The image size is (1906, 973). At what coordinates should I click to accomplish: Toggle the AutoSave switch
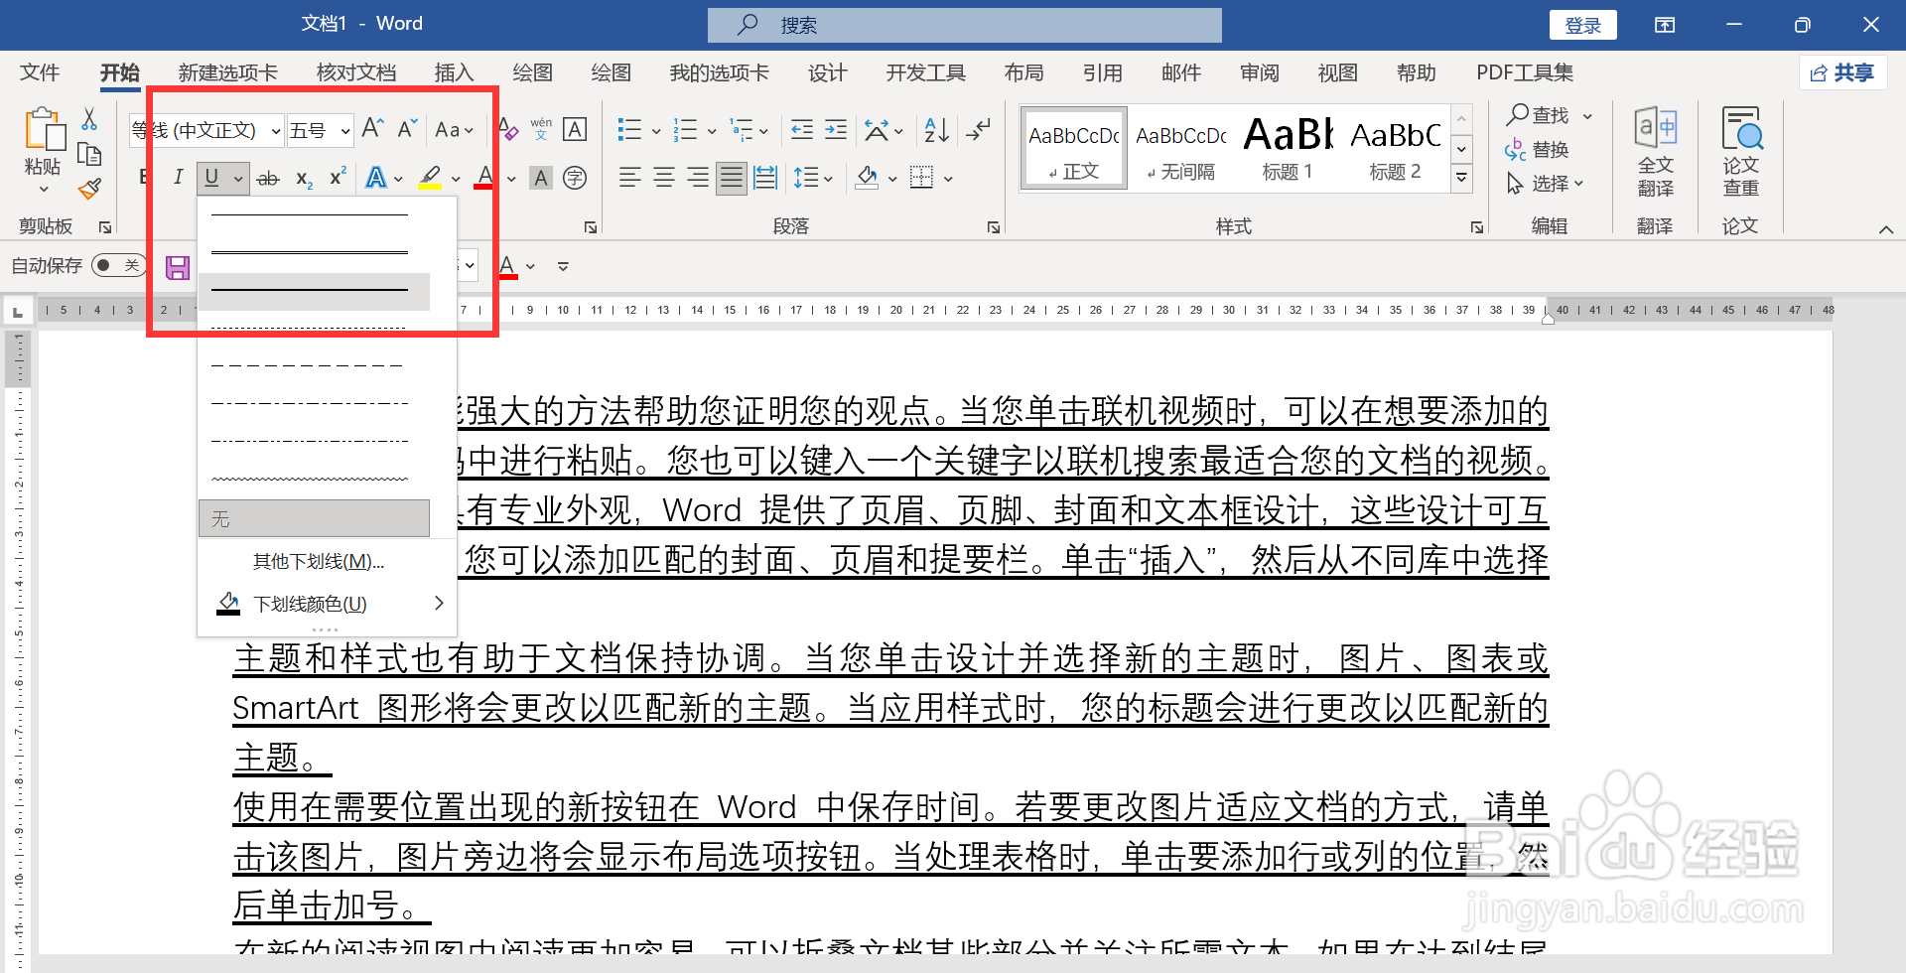click(x=119, y=265)
